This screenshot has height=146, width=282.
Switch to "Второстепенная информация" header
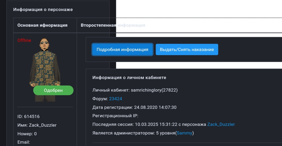click(113, 25)
